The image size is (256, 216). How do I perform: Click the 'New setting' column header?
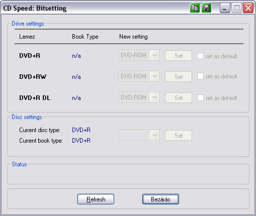133,37
